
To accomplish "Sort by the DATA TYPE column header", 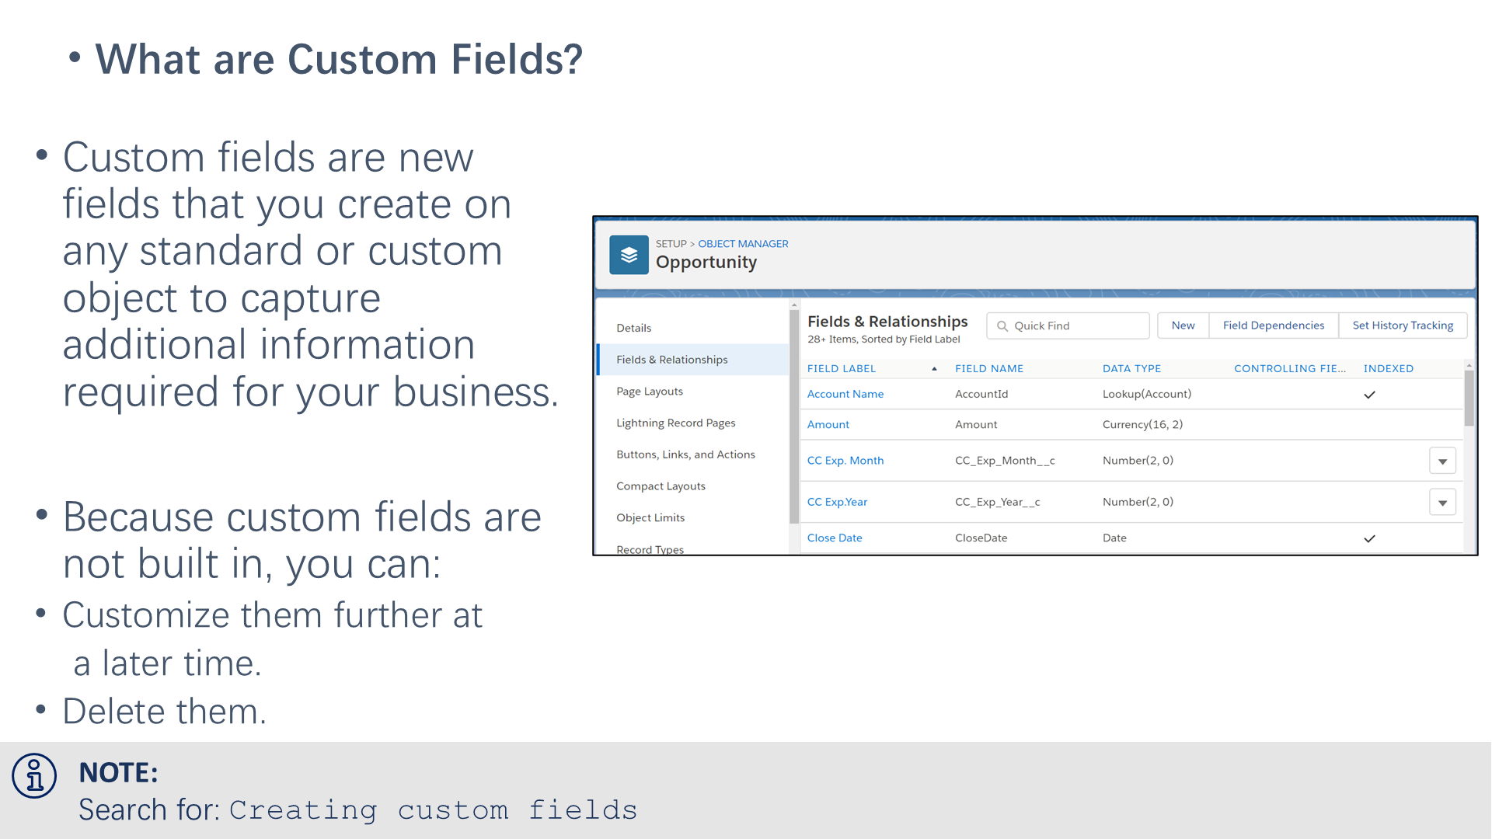I will click(x=1131, y=369).
